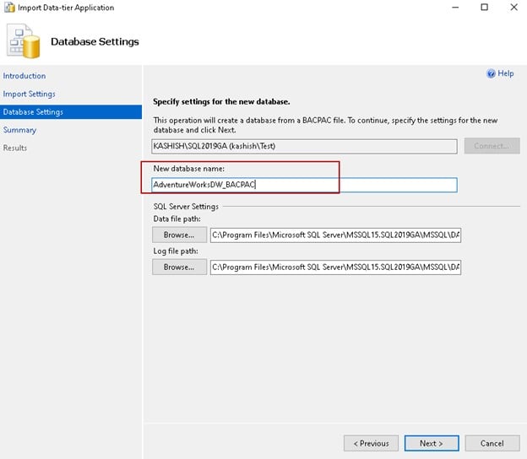Click the blue Help question mark icon
Viewport: 527px width, 459px height.
[491, 74]
